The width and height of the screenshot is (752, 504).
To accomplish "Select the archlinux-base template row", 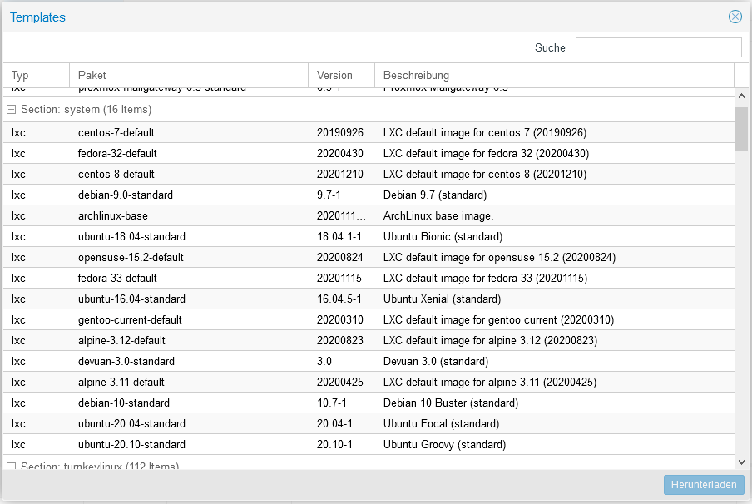I will 369,215.
